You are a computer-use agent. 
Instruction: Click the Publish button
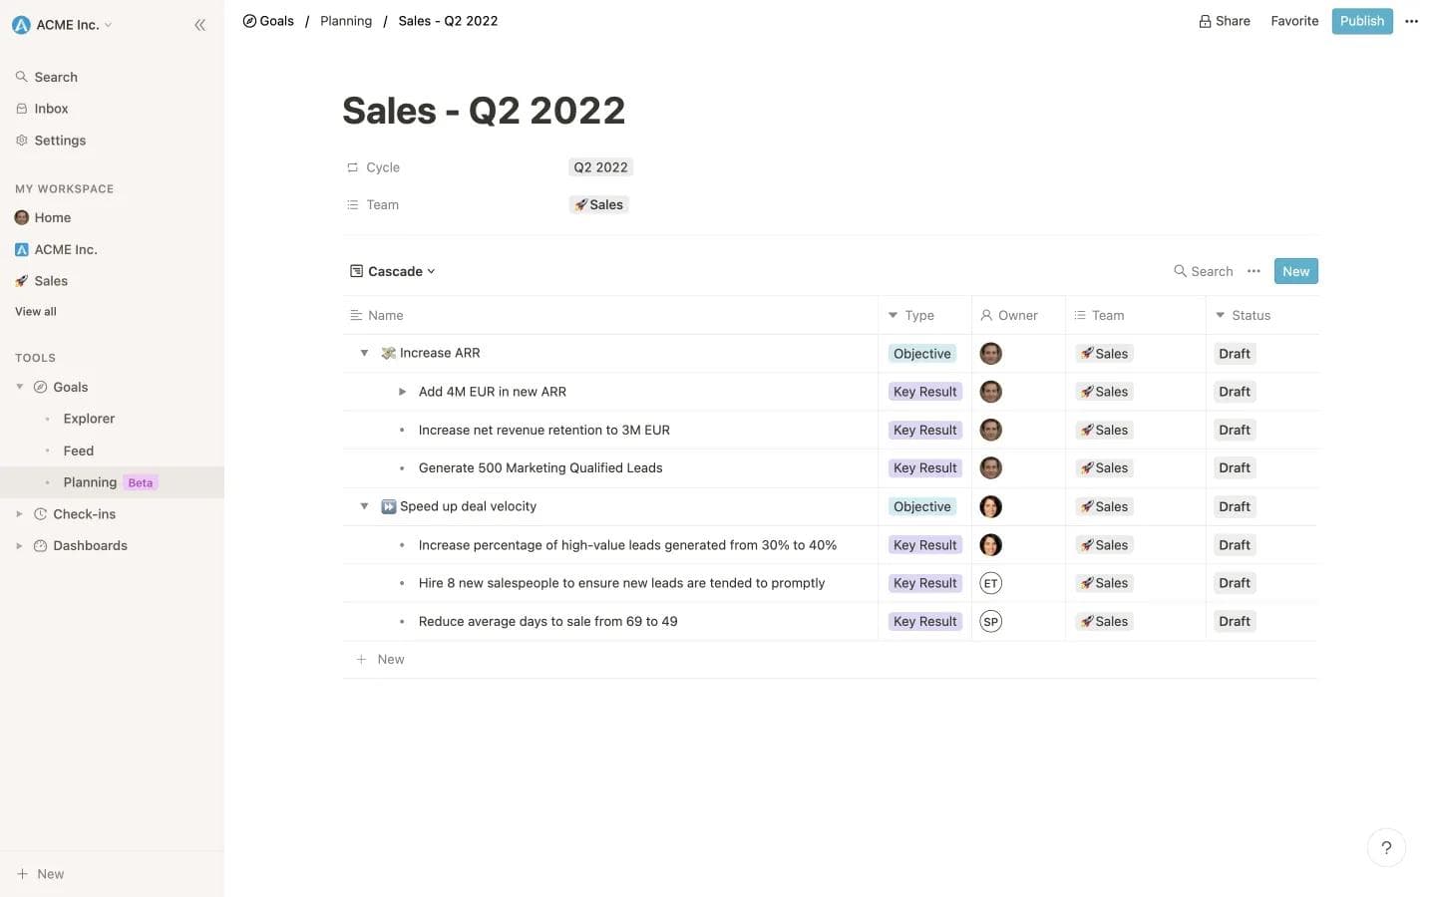[x=1361, y=20]
